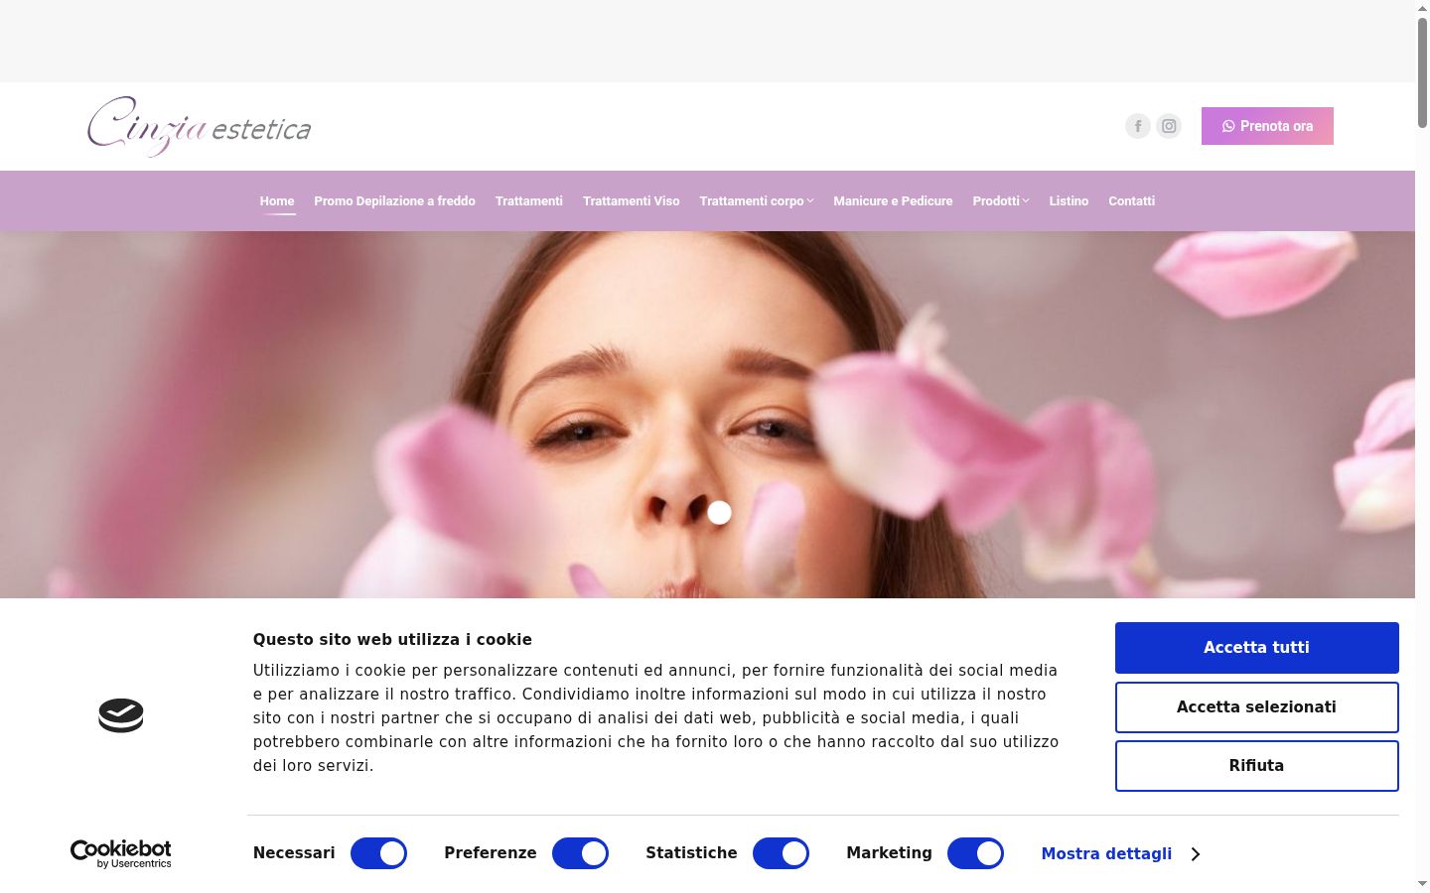
Task: Click the vertical page scrollbar thumb
Action: (1422, 71)
